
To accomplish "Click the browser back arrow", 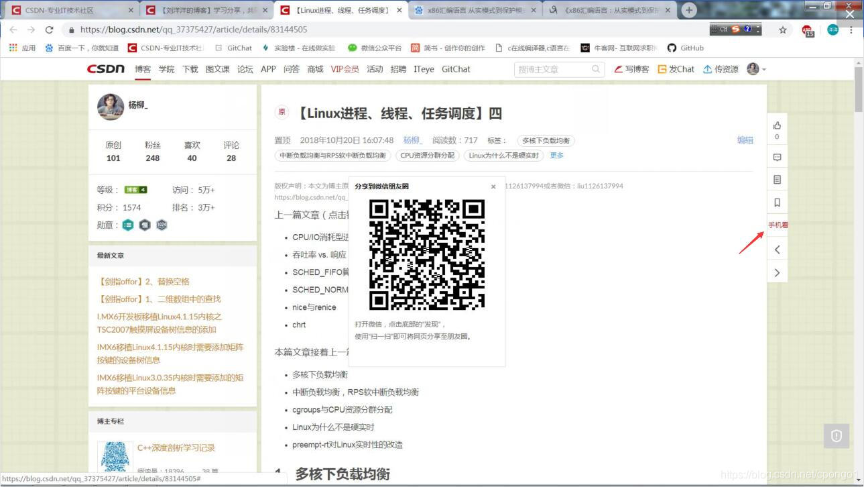I will (13, 30).
